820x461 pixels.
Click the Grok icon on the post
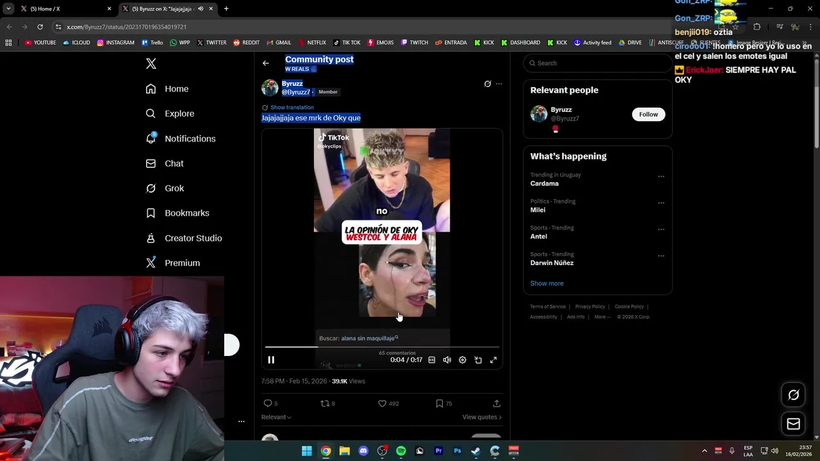(488, 84)
